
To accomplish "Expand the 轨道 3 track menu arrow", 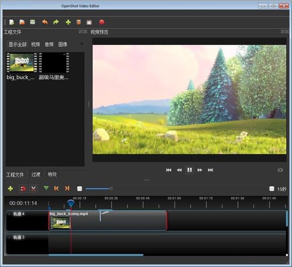I will (x=9, y=237).
